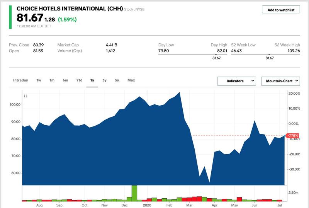Switch chart to 3y range

point(104,80)
